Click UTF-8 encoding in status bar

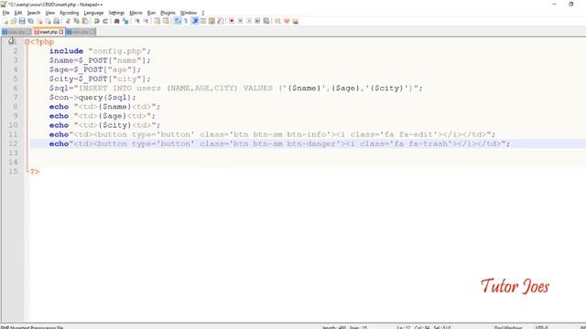[541, 327]
